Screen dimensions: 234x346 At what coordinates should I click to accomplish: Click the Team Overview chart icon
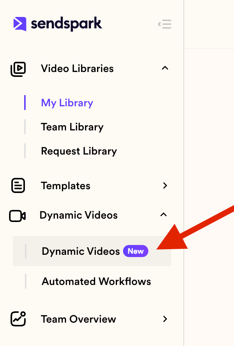point(18,318)
